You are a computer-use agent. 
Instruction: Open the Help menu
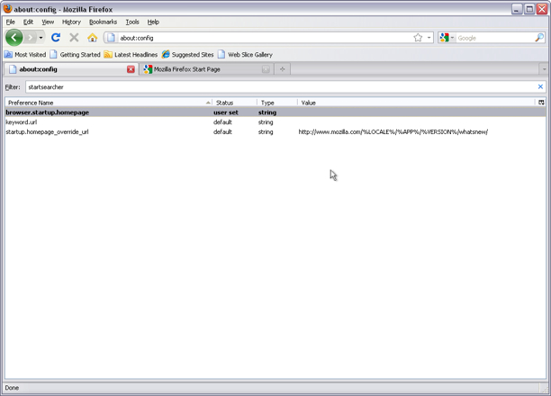tap(153, 22)
